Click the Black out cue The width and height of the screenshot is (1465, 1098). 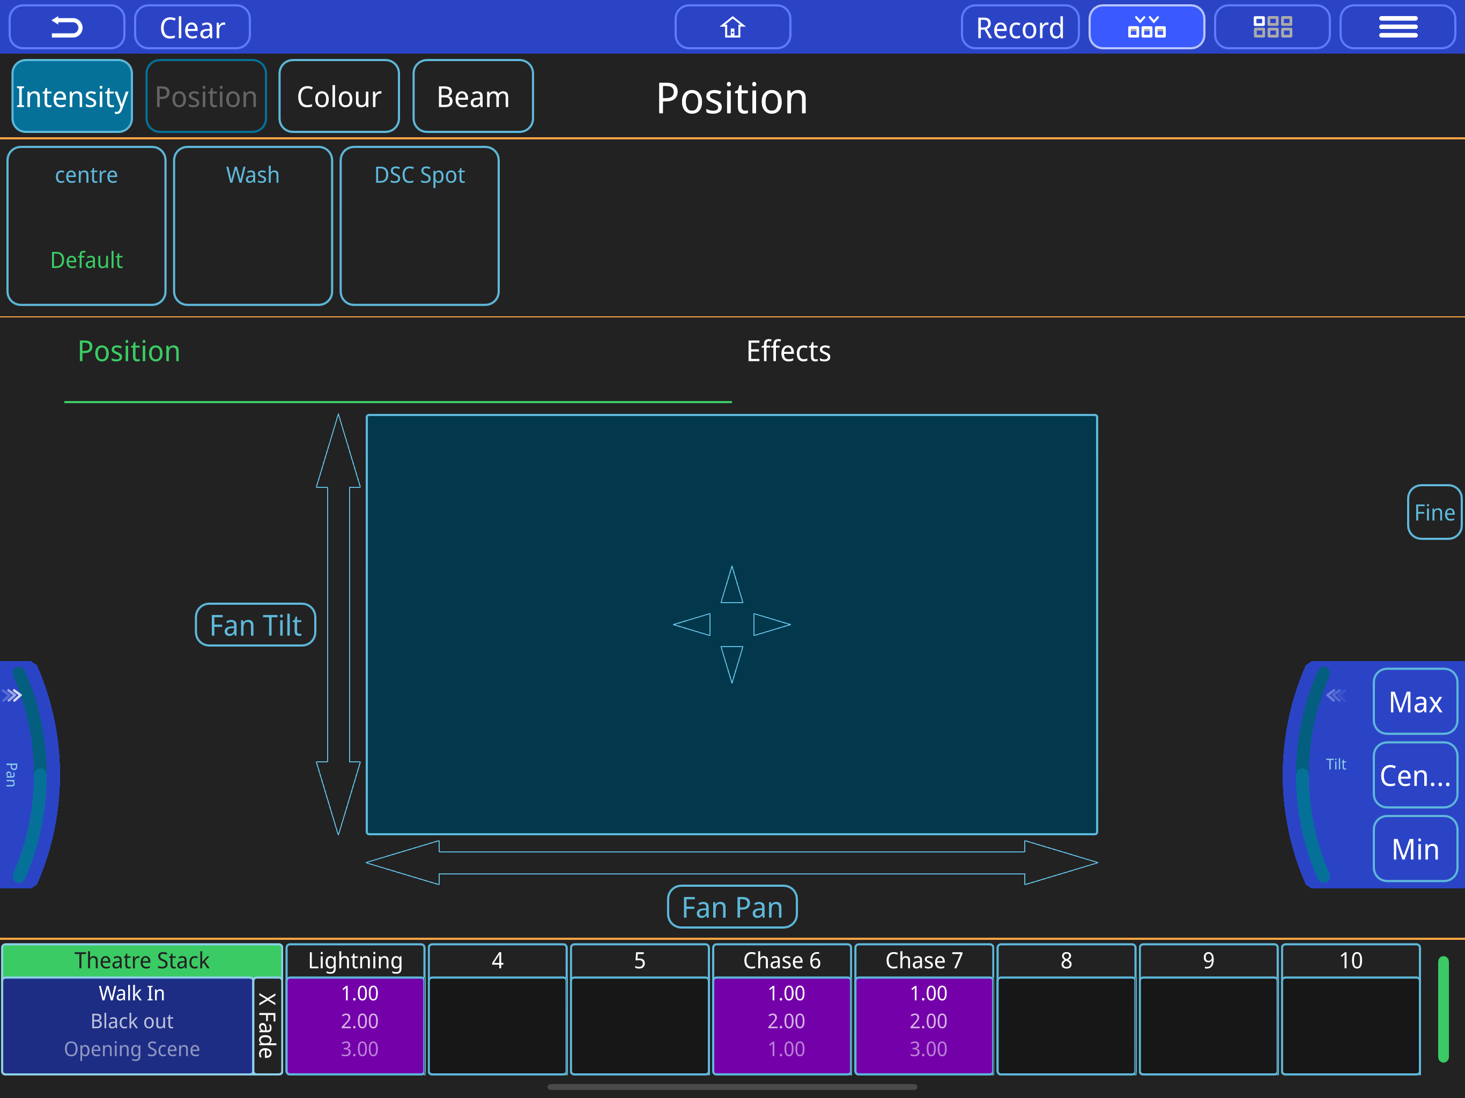click(132, 1020)
